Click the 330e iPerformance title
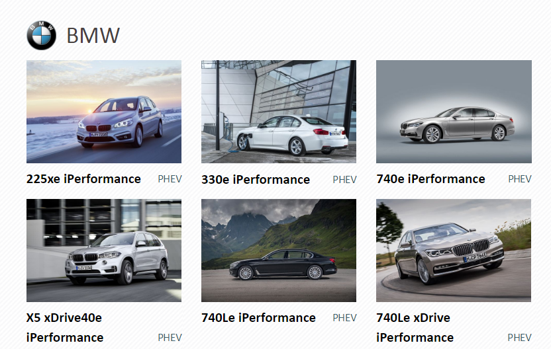This screenshot has height=349, width=551. [x=256, y=180]
